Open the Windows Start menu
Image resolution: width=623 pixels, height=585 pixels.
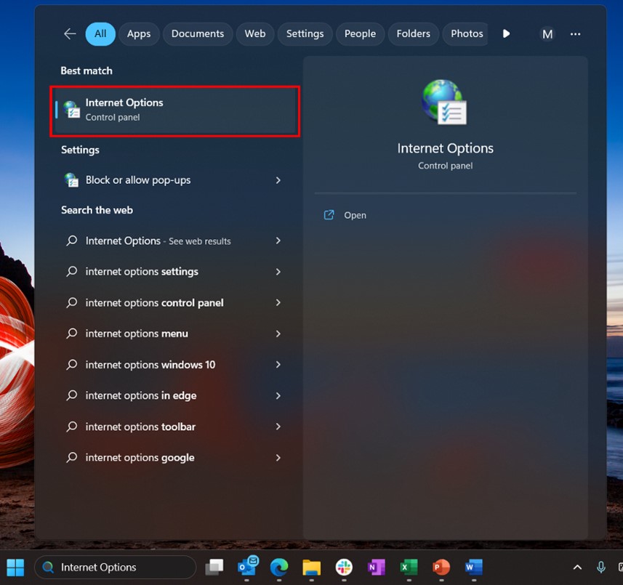tap(15, 567)
